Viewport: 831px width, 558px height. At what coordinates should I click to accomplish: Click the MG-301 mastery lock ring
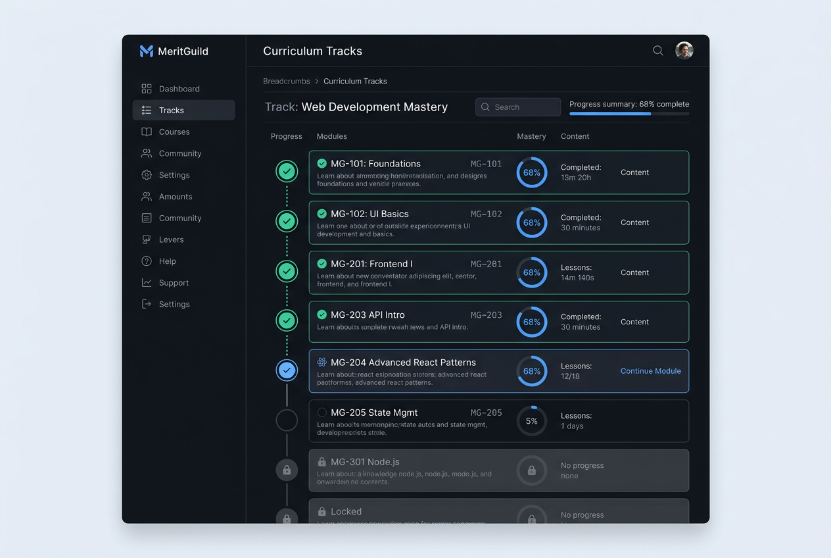(532, 470)
